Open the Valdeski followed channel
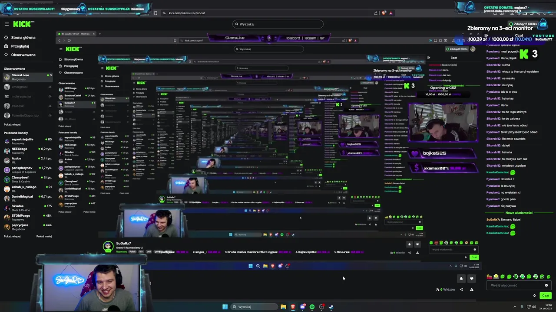Screen dimensions: 556x312 tap(27, 106)
